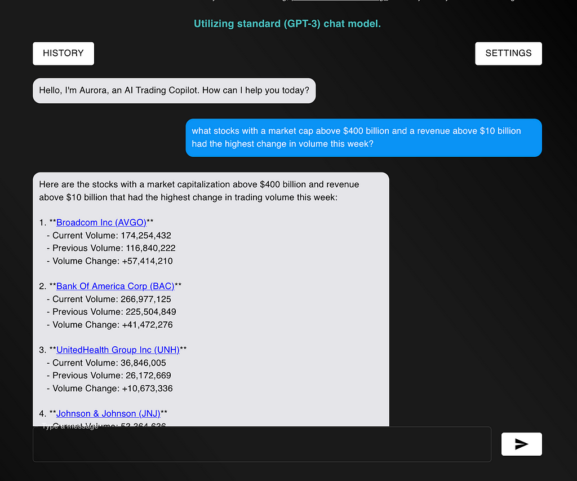This screenshot has width=577, height=481.
Task: Open the HISTORY panel
Action: point(63,53)
